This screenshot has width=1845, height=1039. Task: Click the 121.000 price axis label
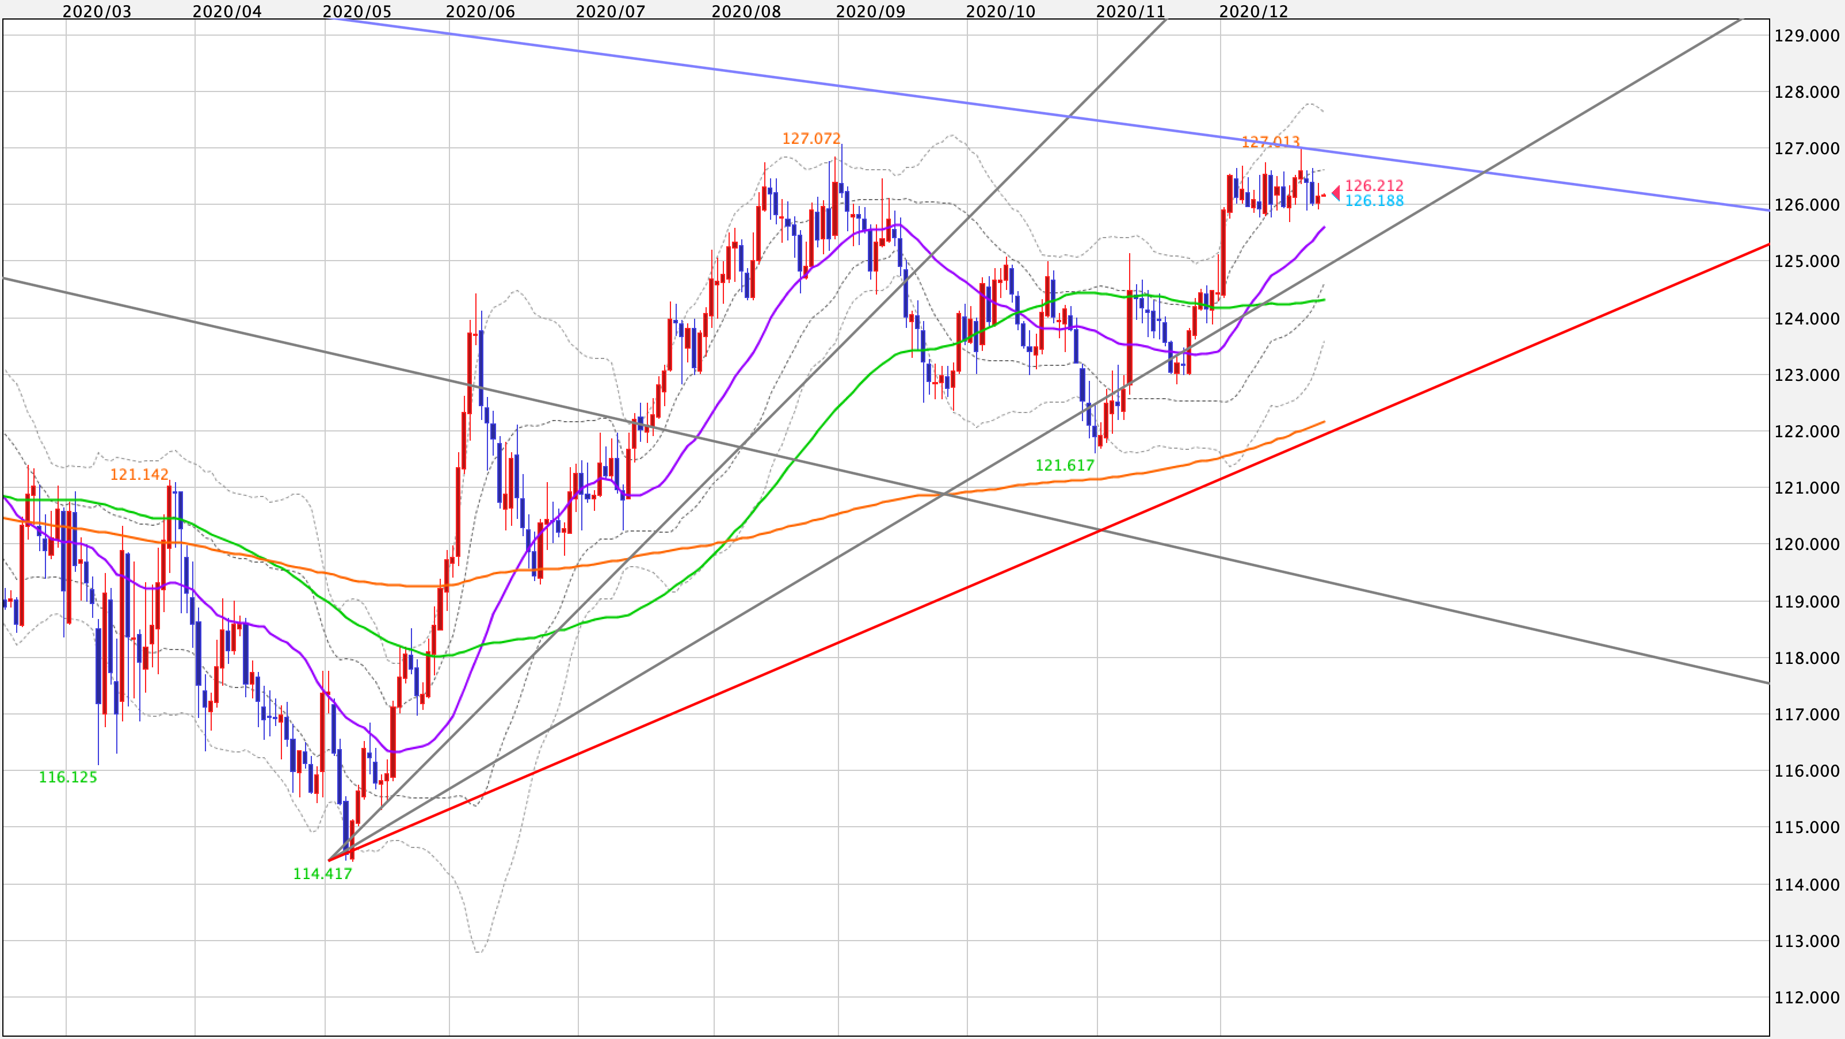pos(1806,488)
